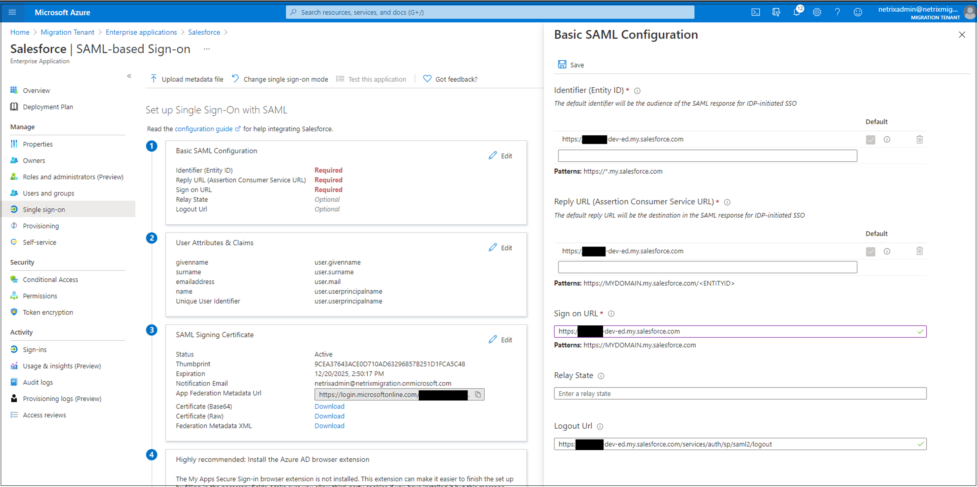Open the Azure portal hamburger menu
The image size is (977, 487).
[x=12, y=12]
